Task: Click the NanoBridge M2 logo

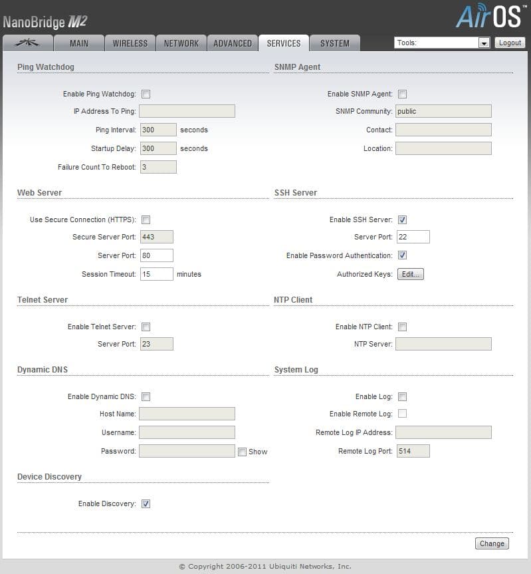Action: click(x=45, y=22)
